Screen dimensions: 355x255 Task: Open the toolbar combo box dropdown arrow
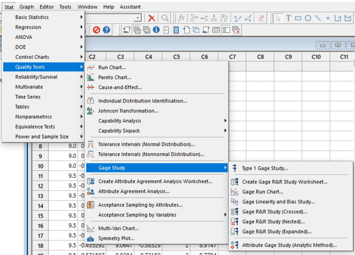(137, 18)
